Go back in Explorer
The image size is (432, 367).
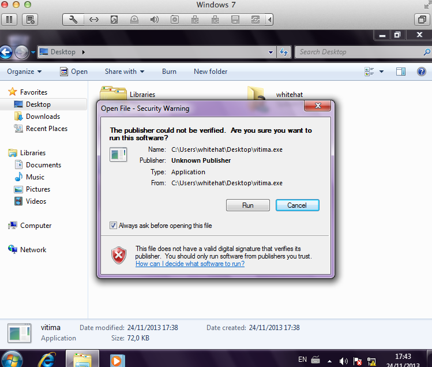pyautogui.click(x=6, y=52)
